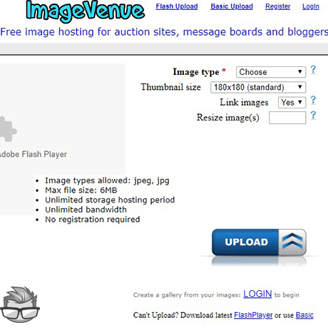The image size is (328, 328).
Task: Click the Flash plugin puzzle piece icon
Action: click(8, 129)
